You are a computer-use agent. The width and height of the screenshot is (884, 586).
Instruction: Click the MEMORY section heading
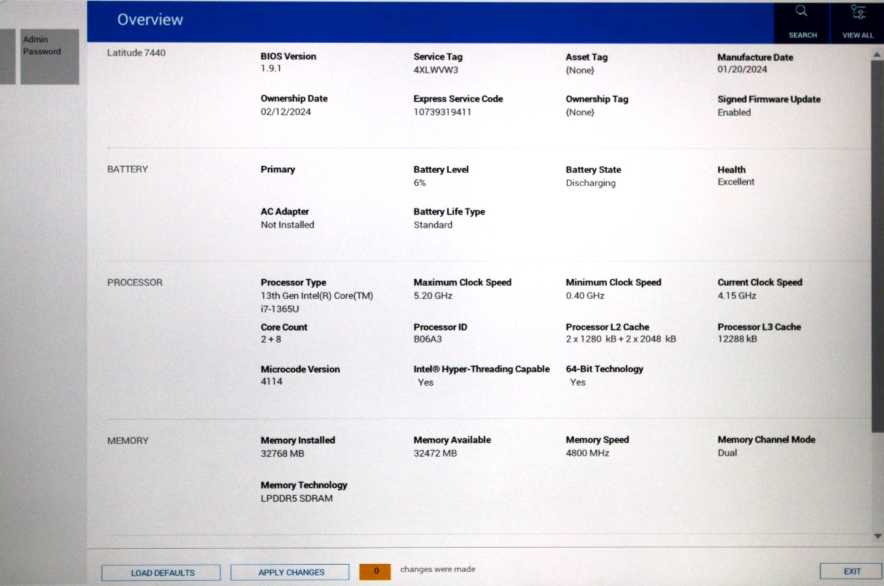coord(128,440)
